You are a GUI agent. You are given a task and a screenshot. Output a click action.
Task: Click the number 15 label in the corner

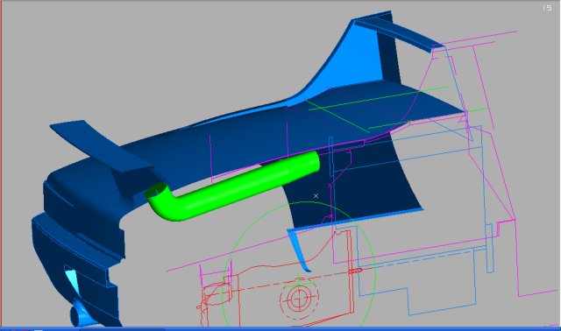tap(547, 8)
